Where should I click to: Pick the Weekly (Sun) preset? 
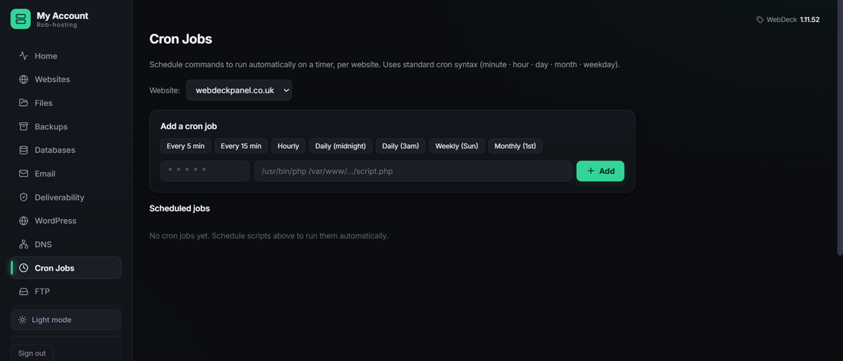coord(456,146)
